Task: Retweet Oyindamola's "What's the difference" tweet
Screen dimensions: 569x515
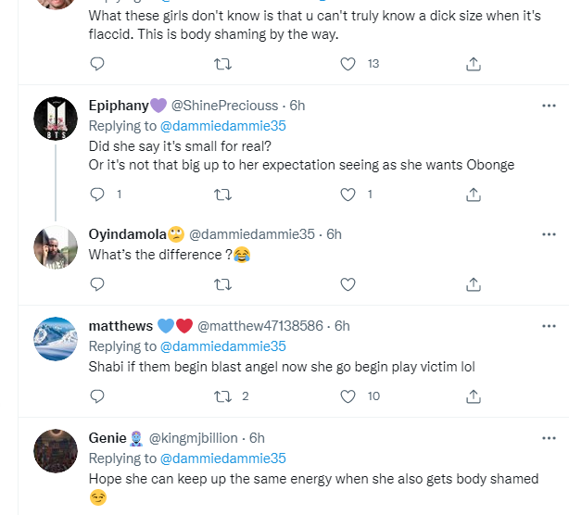Action: coord(222,284)
